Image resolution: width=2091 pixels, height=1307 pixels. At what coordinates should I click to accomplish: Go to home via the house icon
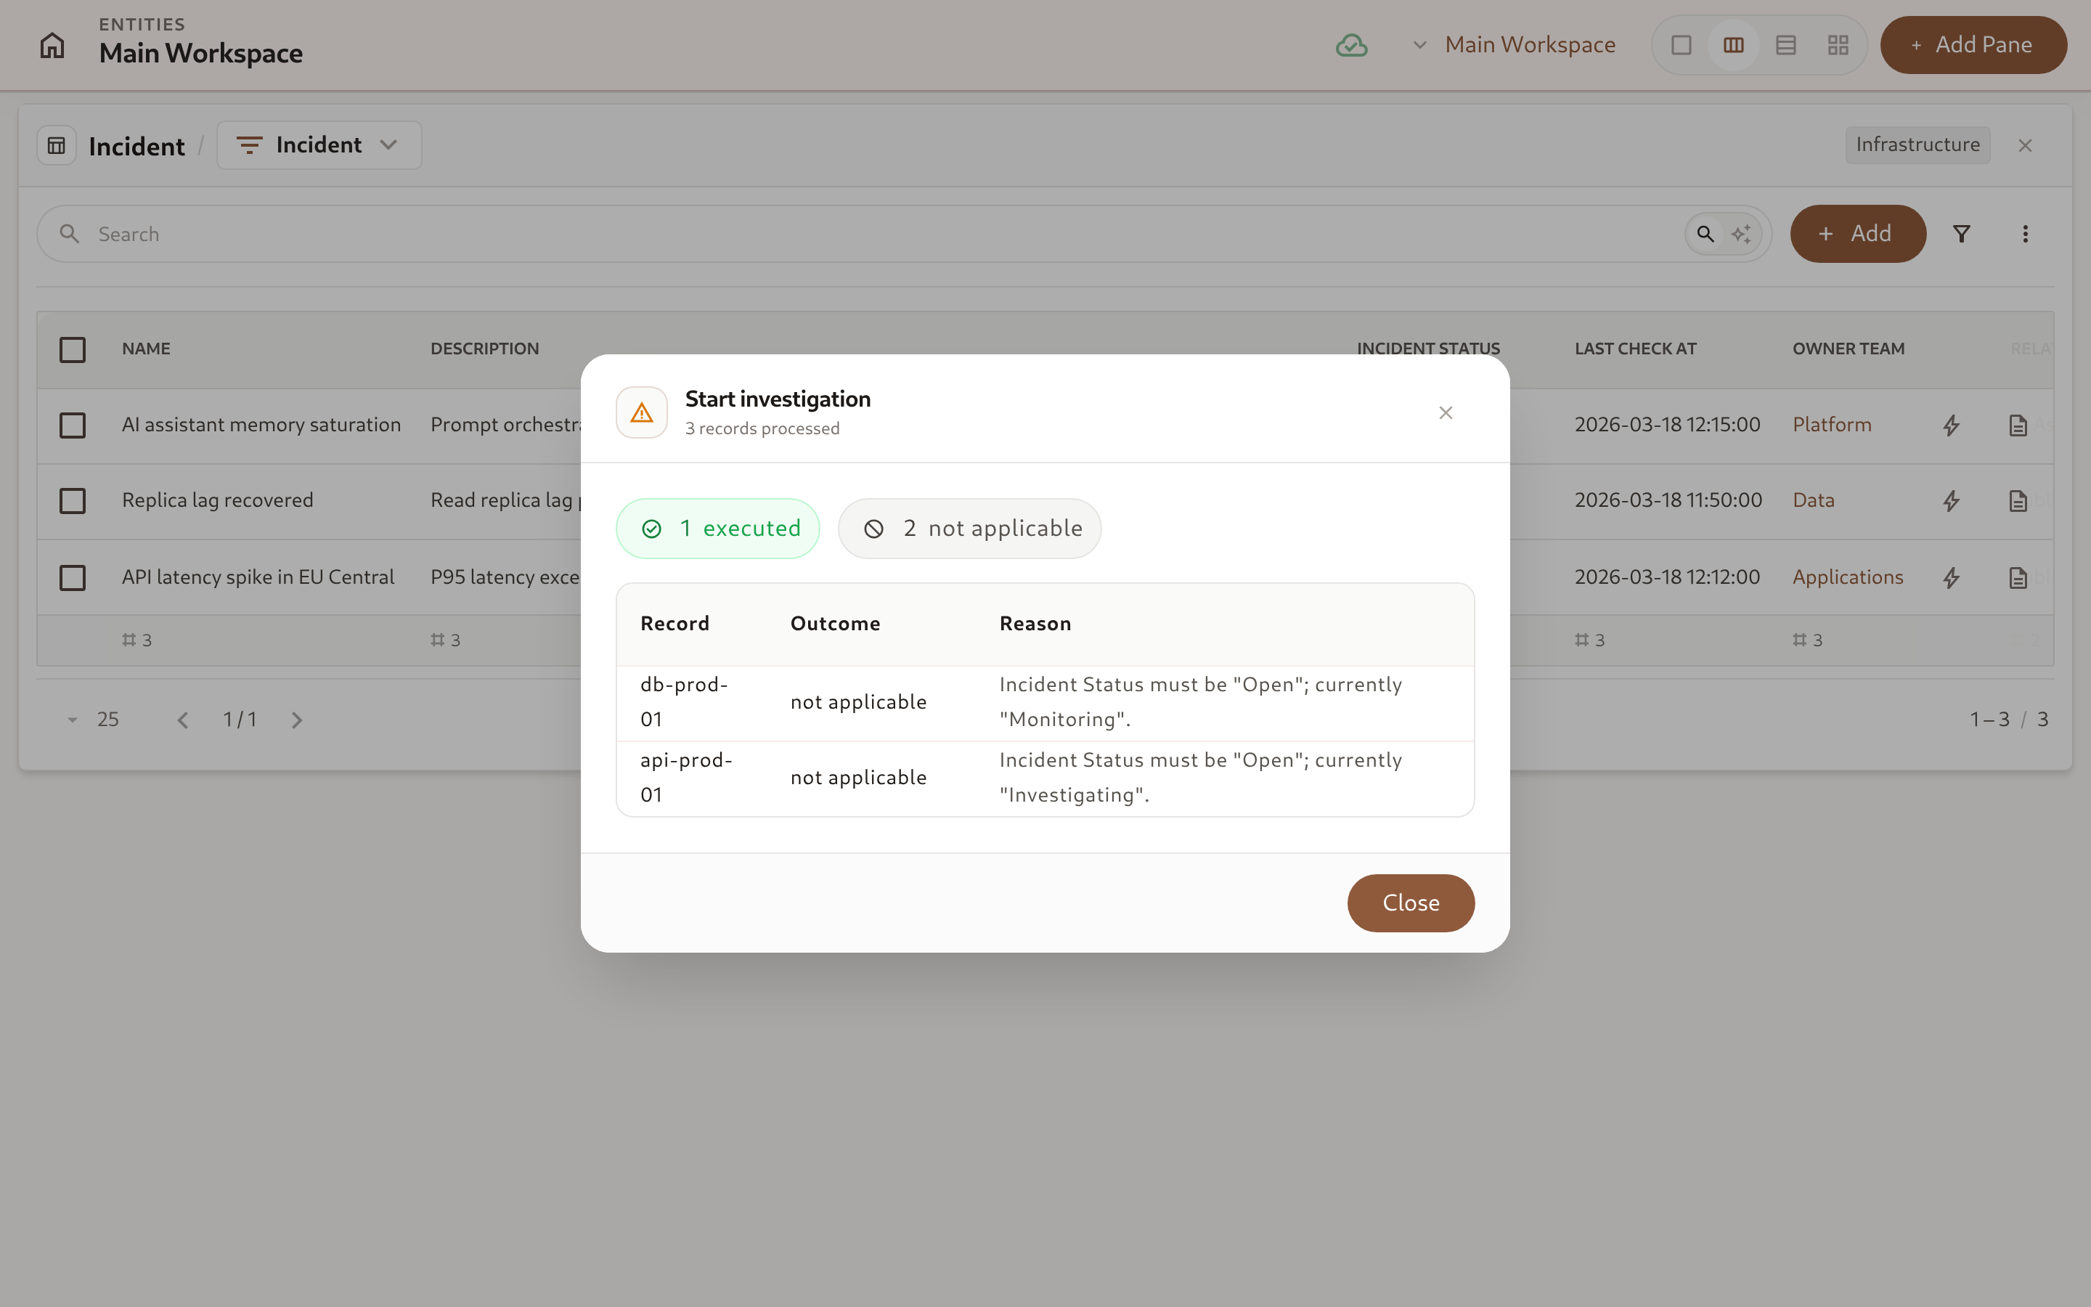[52, 45]
